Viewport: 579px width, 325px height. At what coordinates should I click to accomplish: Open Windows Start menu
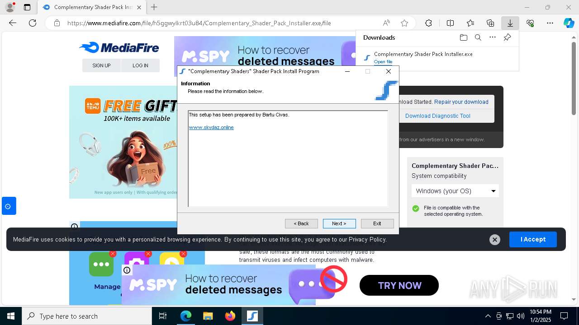click(11, 316)
